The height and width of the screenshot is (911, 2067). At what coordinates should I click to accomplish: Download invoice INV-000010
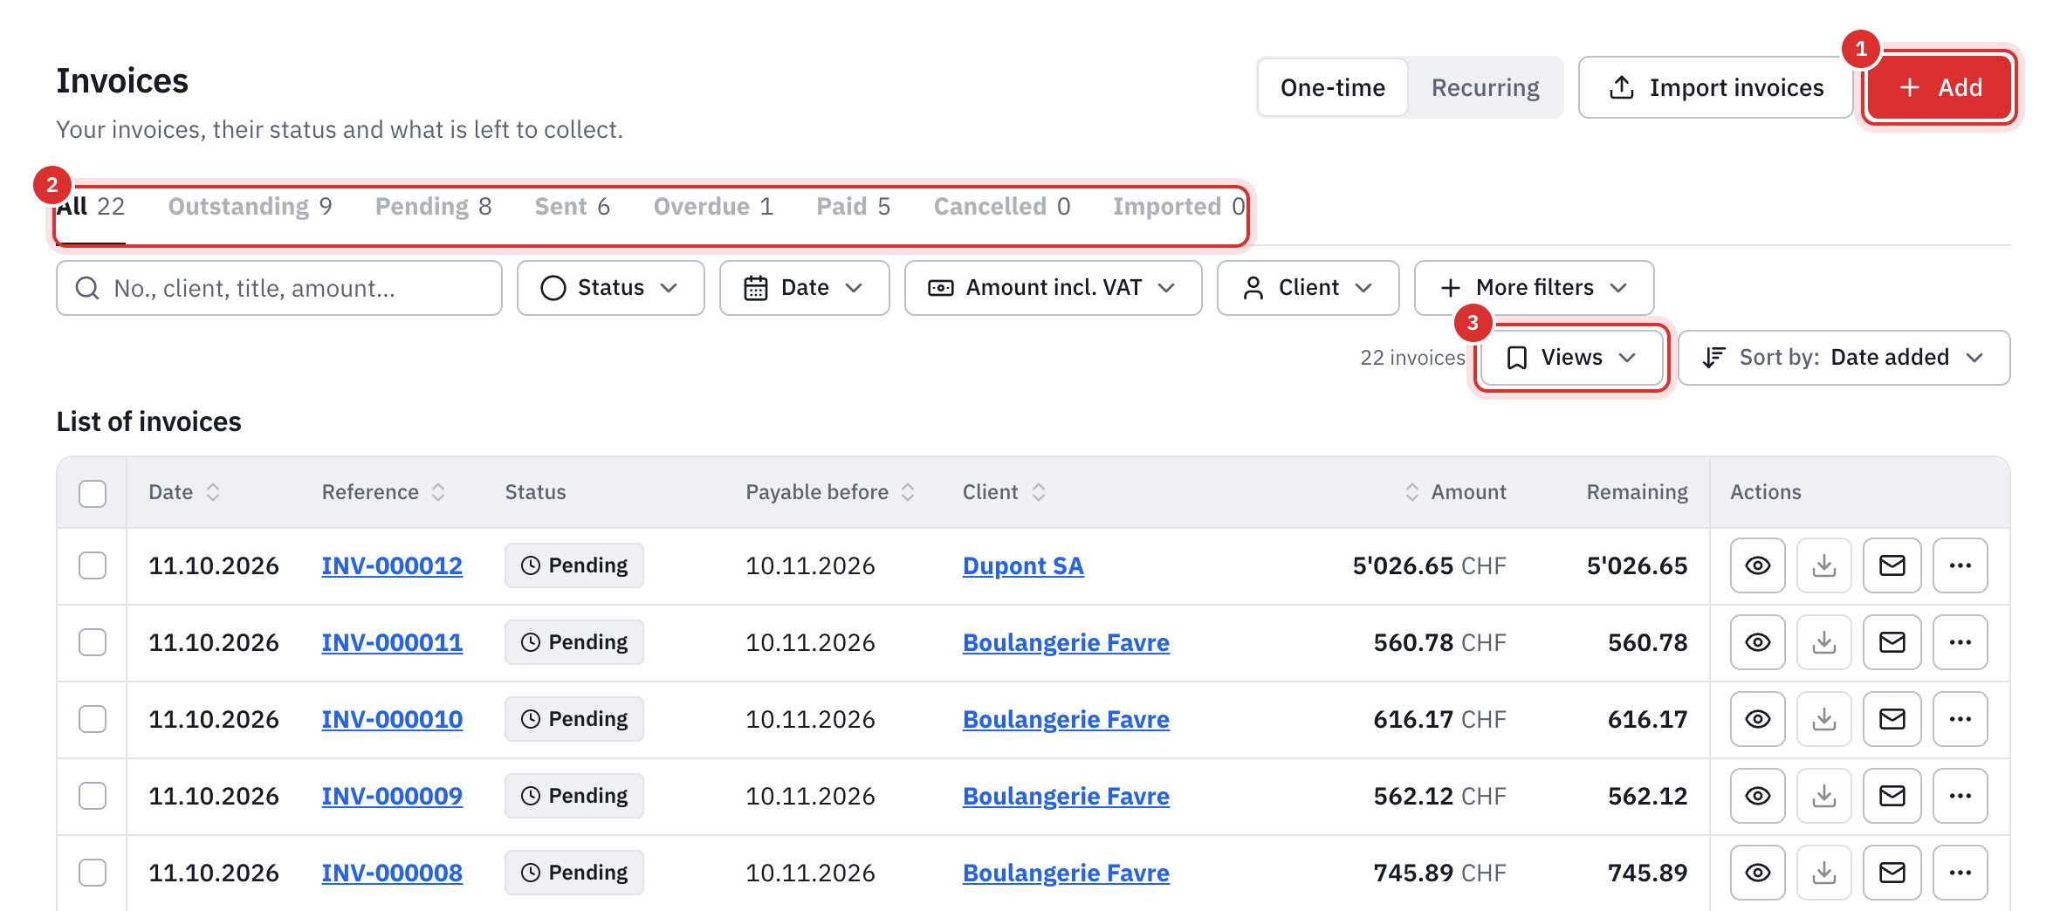[1823, 719]
